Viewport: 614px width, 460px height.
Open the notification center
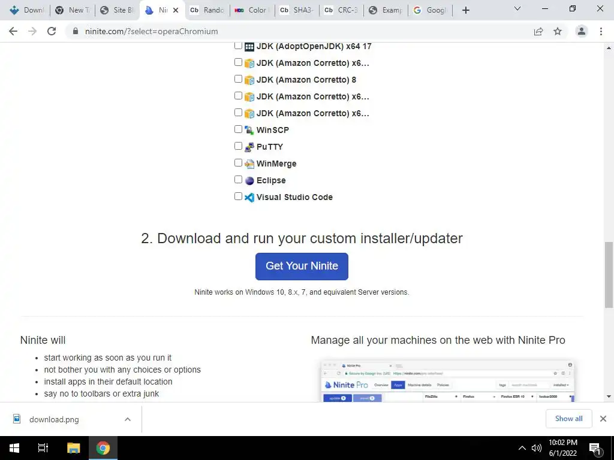point(595,449)
